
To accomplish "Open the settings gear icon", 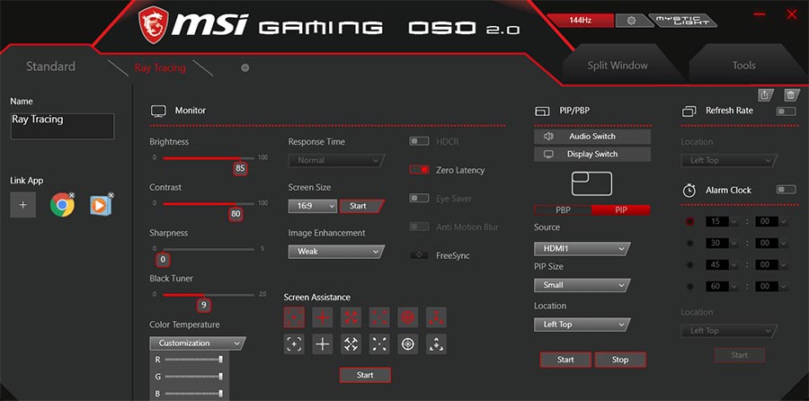I will pyautogui.click(x=631, y=21).
